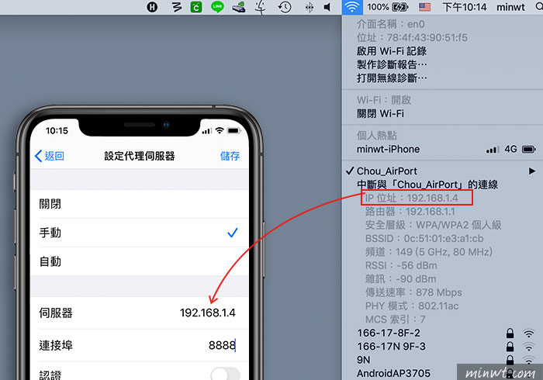Join the 9N Wi-Fi network
The height and width of the screenshot is (380, 543).
363,360
